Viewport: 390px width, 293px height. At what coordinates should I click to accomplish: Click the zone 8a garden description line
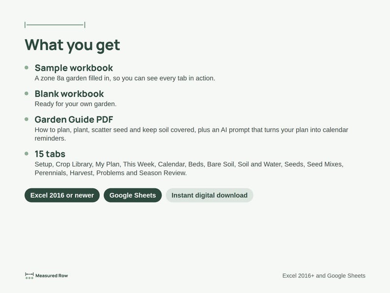[x=125, y=78]
